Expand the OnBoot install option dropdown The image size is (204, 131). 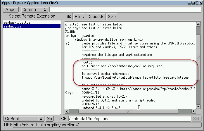coord(23,119)
